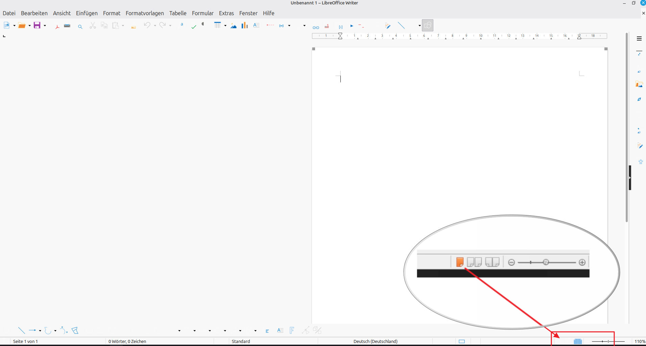646x346 pixels.
Task: Run spelling check with the green checkmark
Action: pos(194,27)
